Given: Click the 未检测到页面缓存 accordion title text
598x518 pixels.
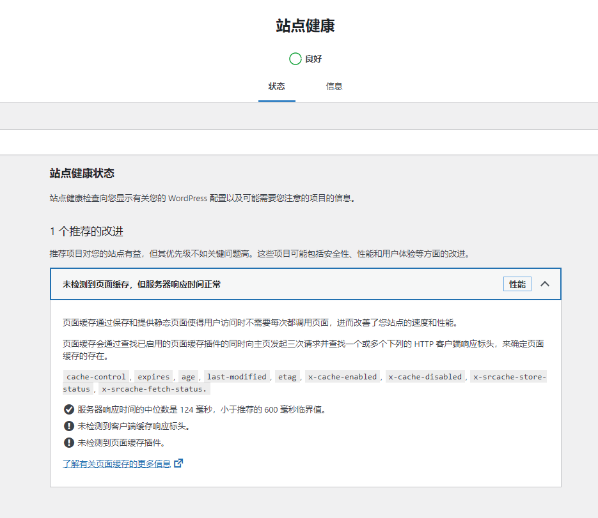Looking at the screenshot, I should pyautogui.click(x=141, y=284).
